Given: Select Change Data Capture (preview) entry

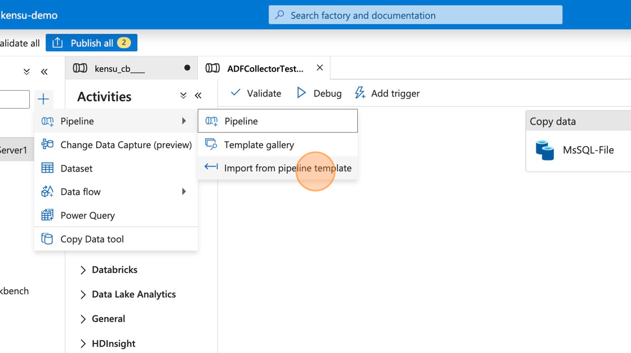Looking at the screenshot, I should (116, 145).
